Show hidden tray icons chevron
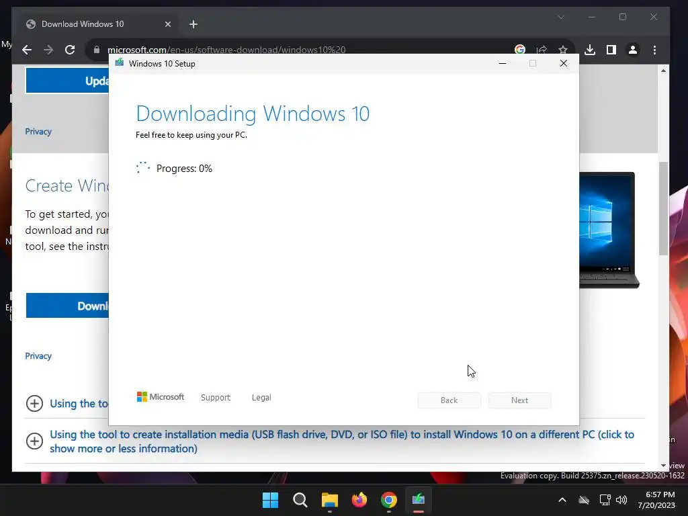Screen dimensions: 688x516 pos(562,500)
